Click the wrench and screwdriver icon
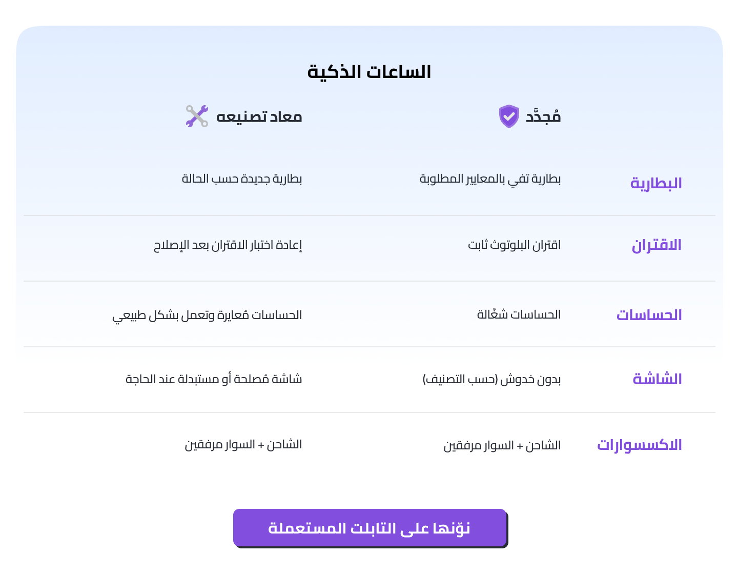 pos(197,116)
